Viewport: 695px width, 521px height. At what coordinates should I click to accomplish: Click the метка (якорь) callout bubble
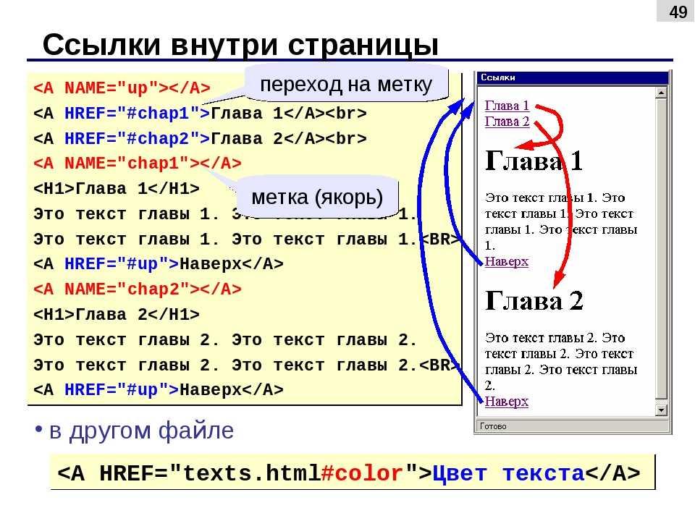click(x=317, y=197)
